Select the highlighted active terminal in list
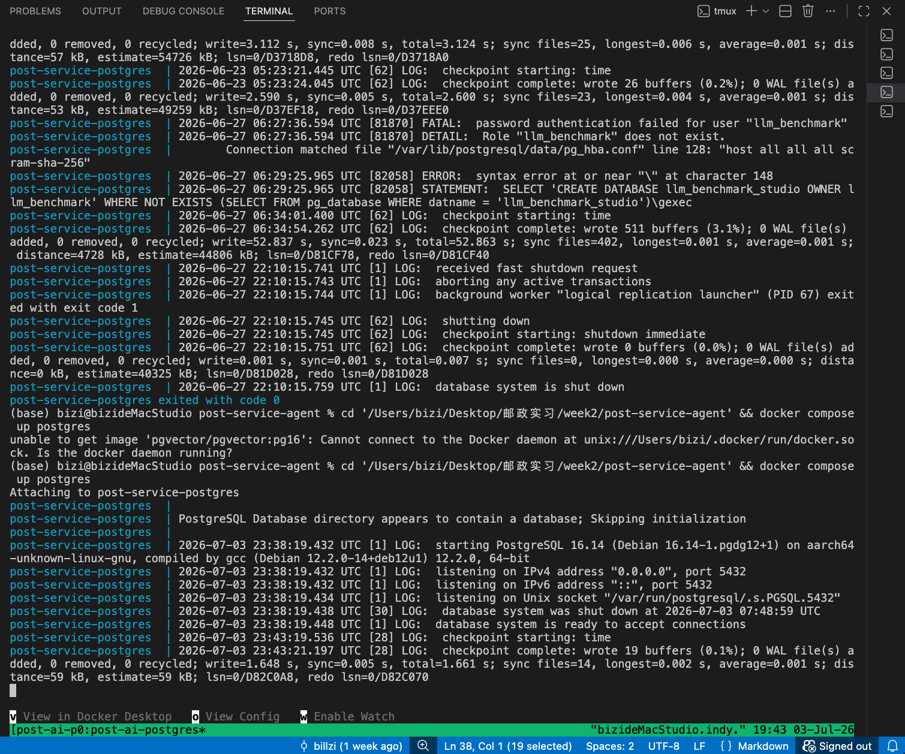 (x=886, y=92)
